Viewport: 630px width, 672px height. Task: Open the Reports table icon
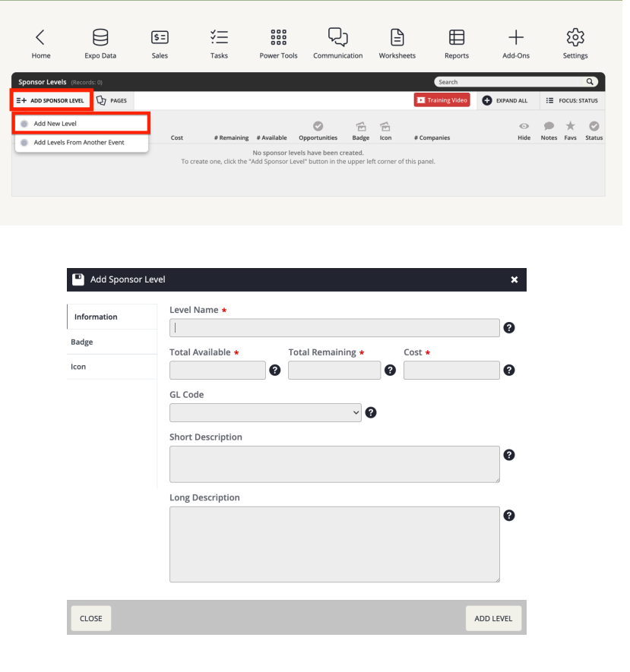click(x=456, y=38)
